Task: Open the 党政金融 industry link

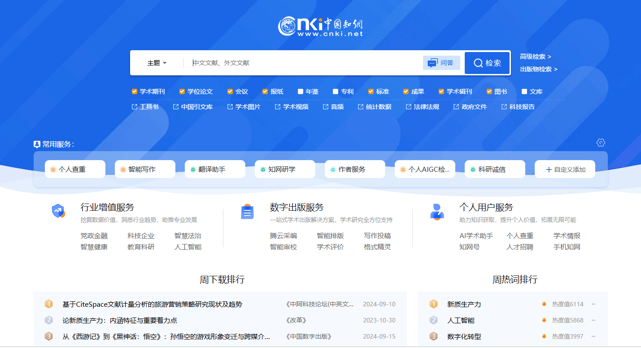Action: (94, 235)
